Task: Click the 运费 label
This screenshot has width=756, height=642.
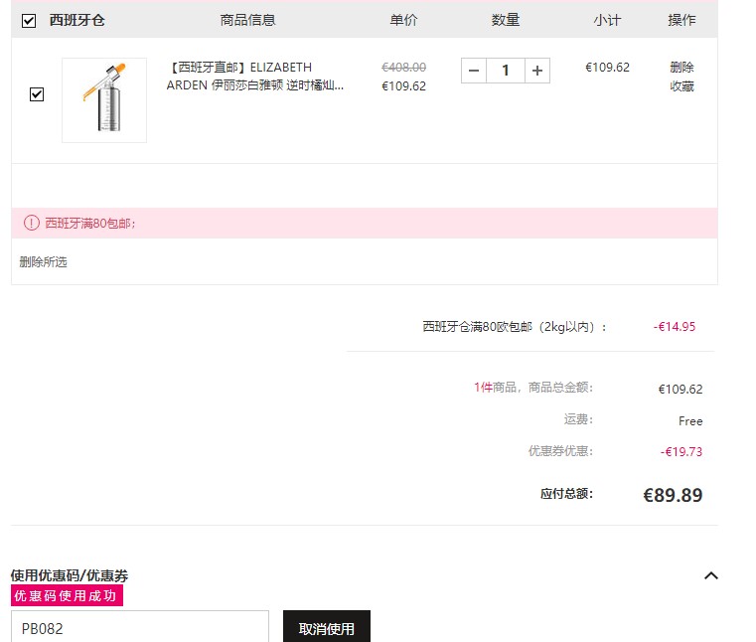Action: 578,419
